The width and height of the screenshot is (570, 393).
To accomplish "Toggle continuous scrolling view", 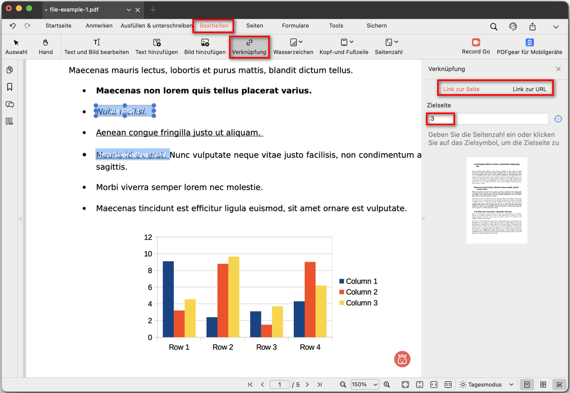I will coord(559,385).
